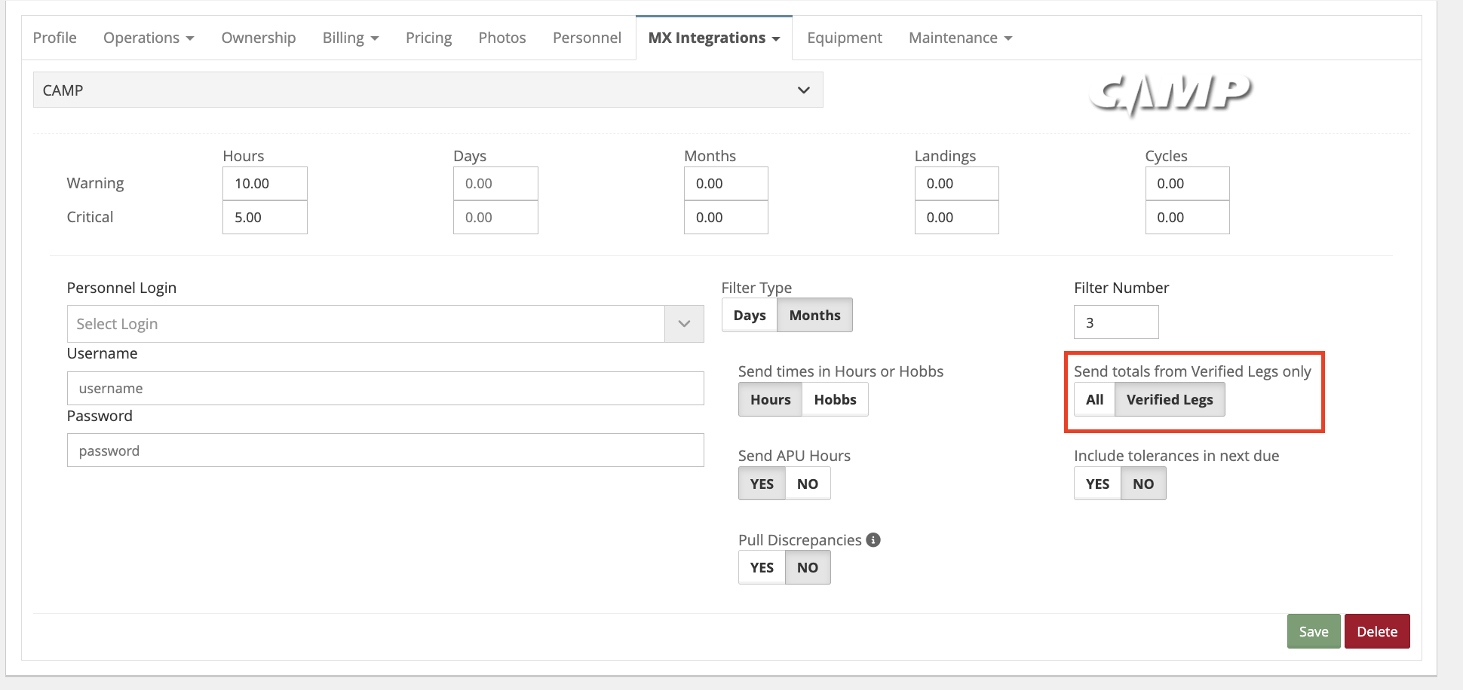
Task: Switch send times to Hobbs
Action: pyautogui.click(x=835, y=400)
